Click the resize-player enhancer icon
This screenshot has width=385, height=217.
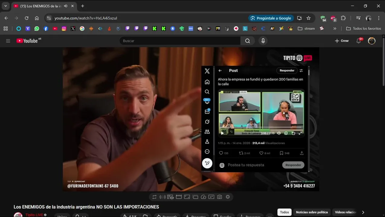pyautogui.click(x=187, y=197)
